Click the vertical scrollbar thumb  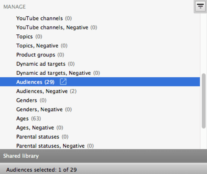click(203, 101)
